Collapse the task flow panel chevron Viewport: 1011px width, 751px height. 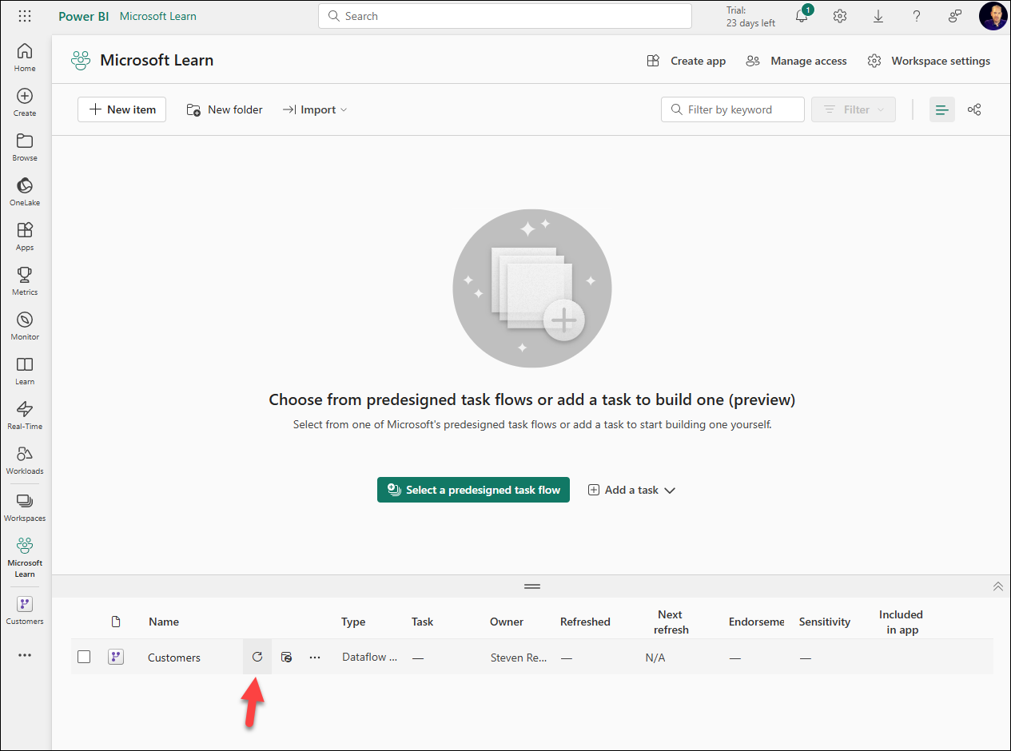[x=997, y=586]
